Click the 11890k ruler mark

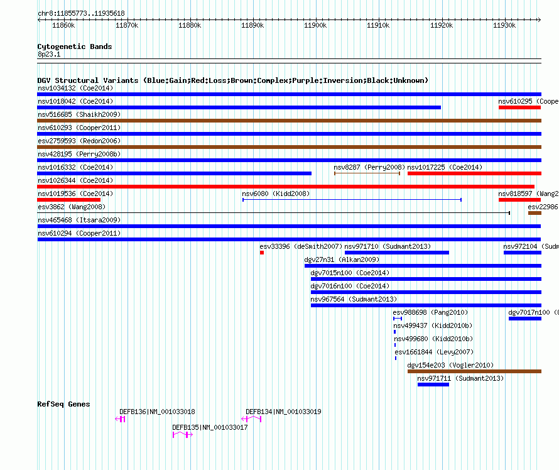coord(252,25)
